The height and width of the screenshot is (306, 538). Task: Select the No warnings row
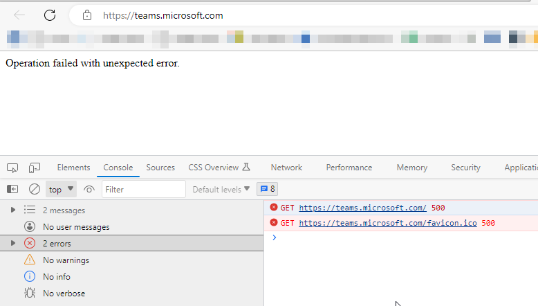point(132,260)
